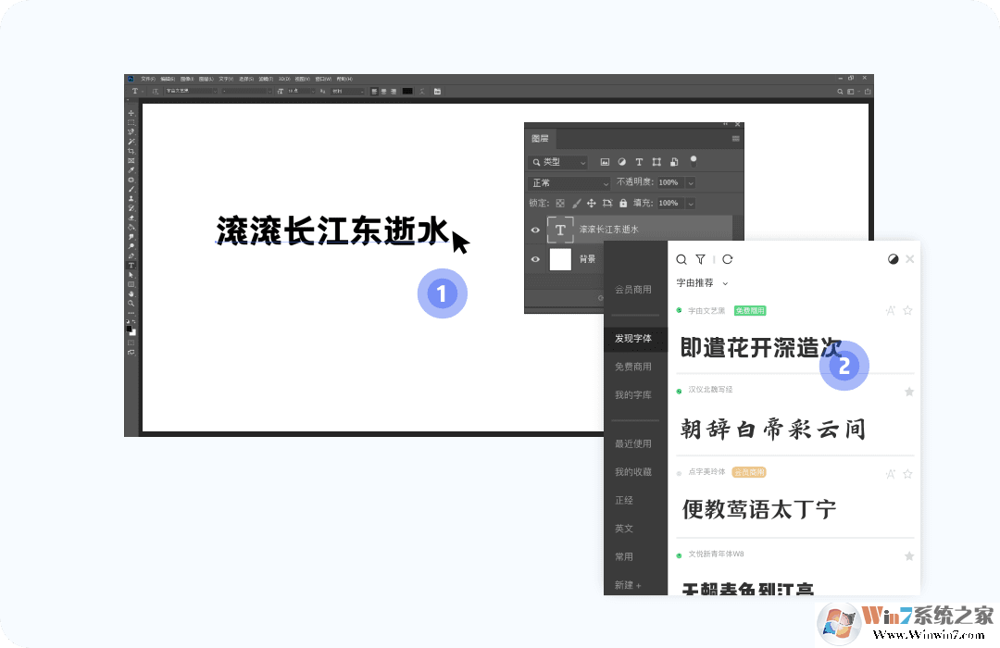Open the 发现字体 sidebar tab
The width and height of the screenshot is (1000, 648).
(x=633, y=339)
